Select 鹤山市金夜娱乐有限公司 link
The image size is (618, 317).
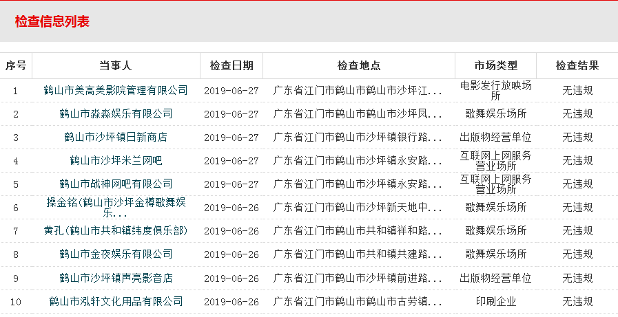(x=115, y=254)
